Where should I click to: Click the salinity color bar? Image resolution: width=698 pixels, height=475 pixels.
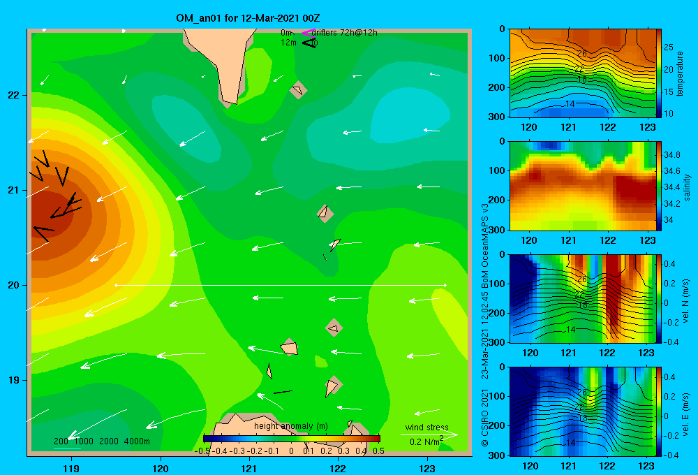(659, 187)
